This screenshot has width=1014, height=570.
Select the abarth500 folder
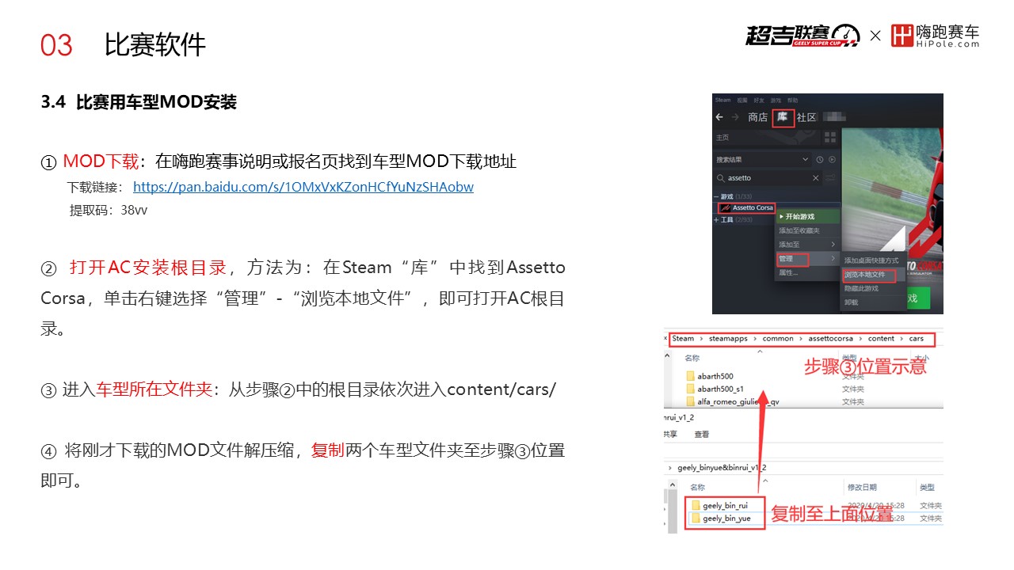click(710, 376)
